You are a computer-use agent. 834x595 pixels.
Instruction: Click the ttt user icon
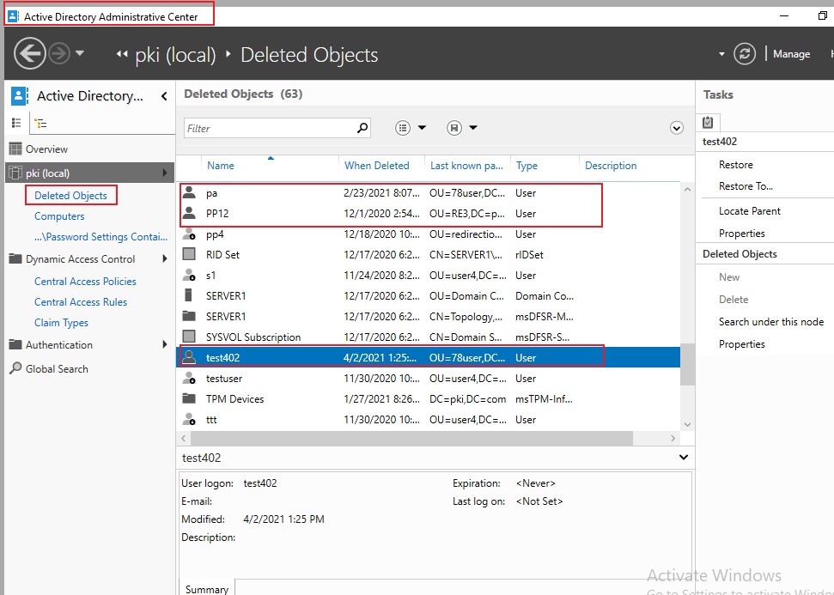(189, 419)
